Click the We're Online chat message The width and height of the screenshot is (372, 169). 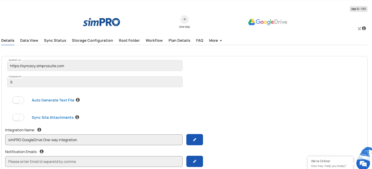coord(330,163)
